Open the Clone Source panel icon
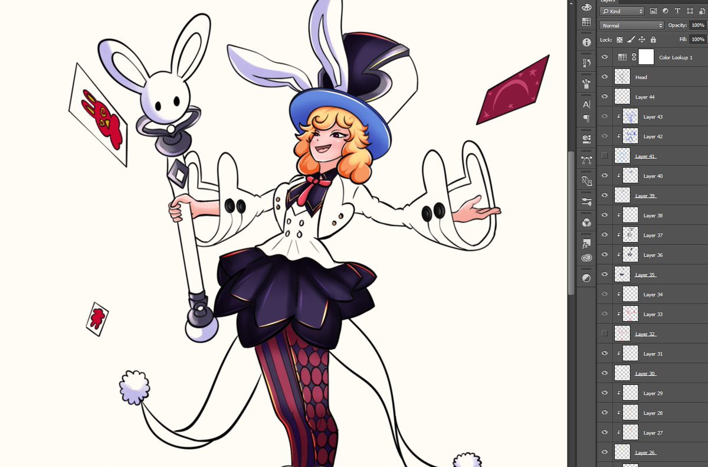 click(586, 181)
